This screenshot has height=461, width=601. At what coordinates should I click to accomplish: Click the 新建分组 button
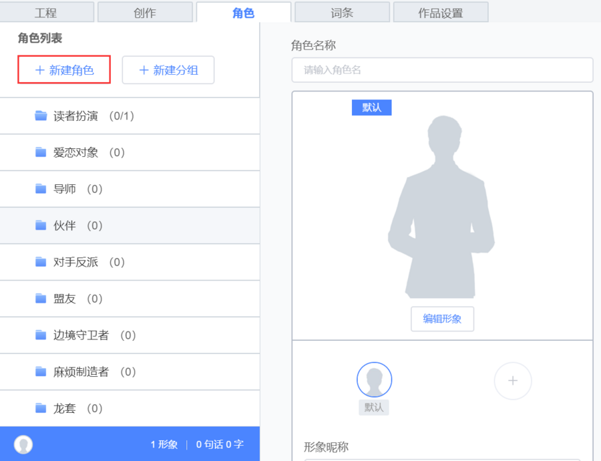click(x=168, y=70)
